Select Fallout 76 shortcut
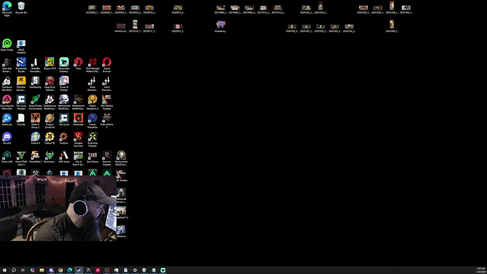 click(50, 139)
